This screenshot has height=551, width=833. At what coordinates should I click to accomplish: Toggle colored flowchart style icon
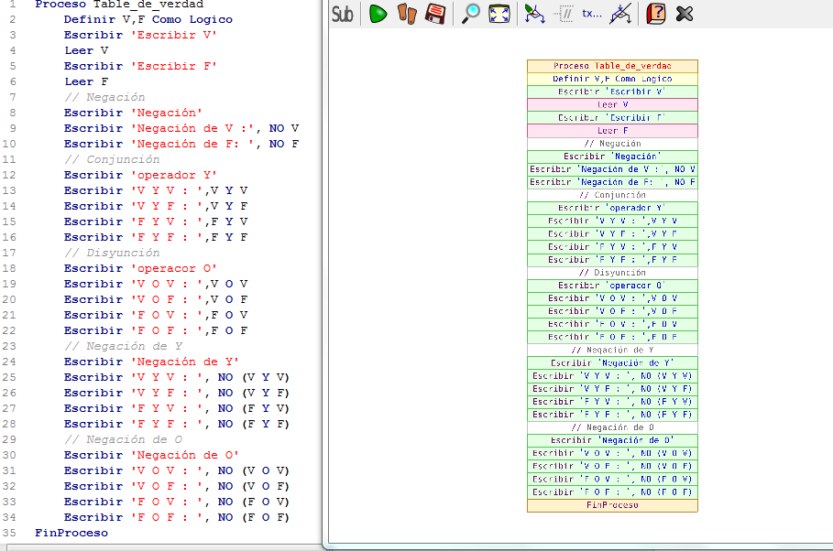(x=534, y=14)
